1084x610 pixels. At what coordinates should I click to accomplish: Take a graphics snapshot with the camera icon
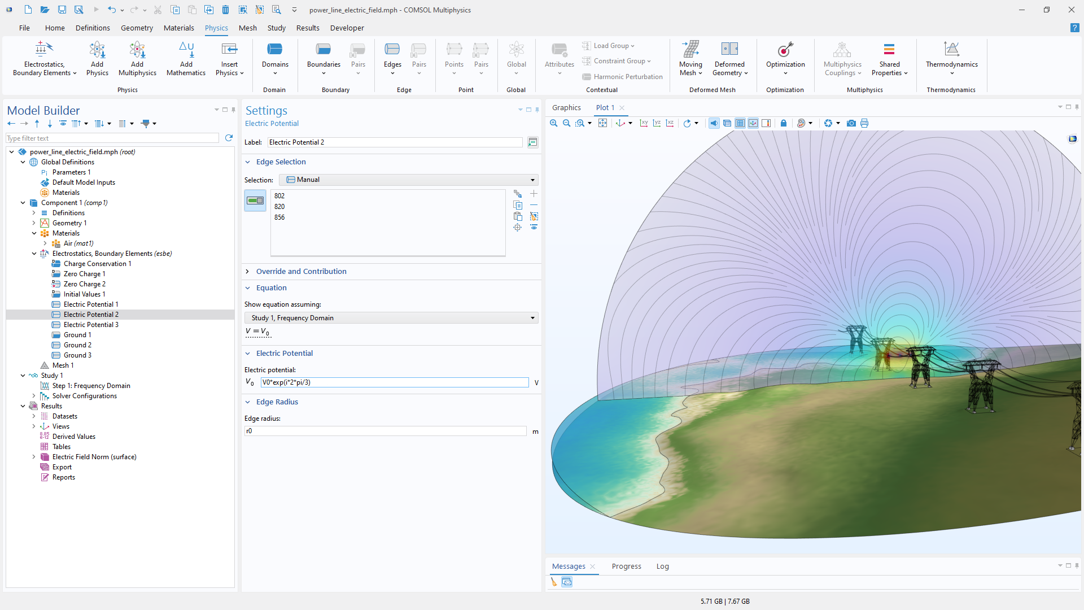tap(851, 123)
